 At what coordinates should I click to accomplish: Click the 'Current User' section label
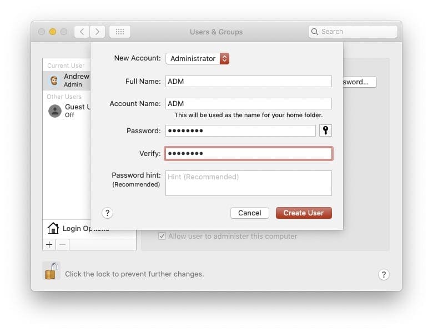66,66
